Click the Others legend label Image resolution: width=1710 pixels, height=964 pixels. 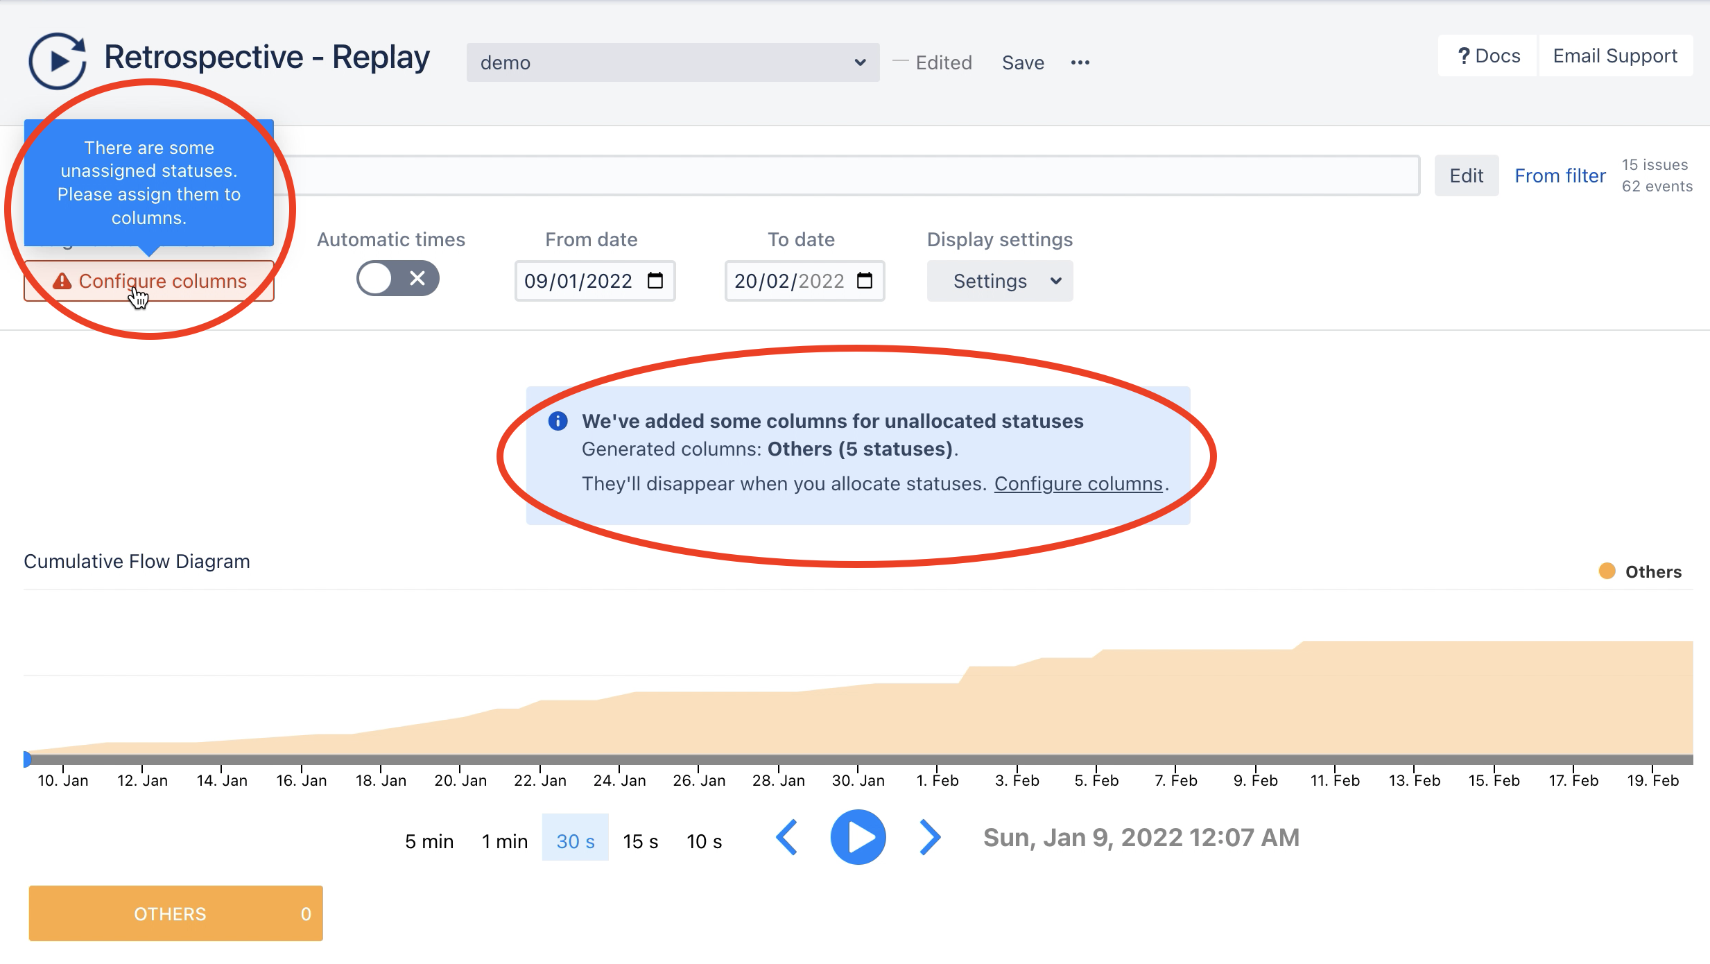tap(1653, 571)
